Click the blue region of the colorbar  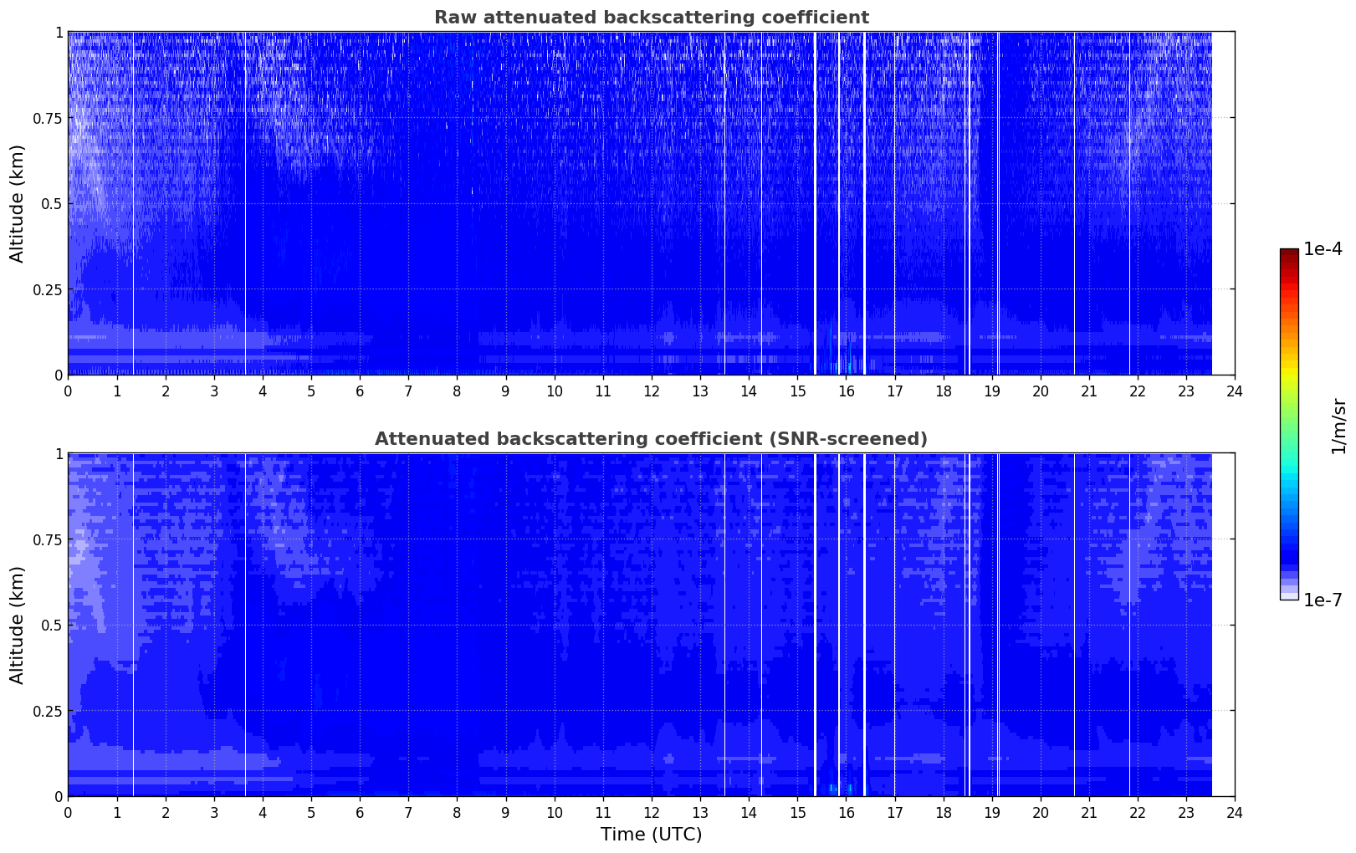click(1289, 544)
